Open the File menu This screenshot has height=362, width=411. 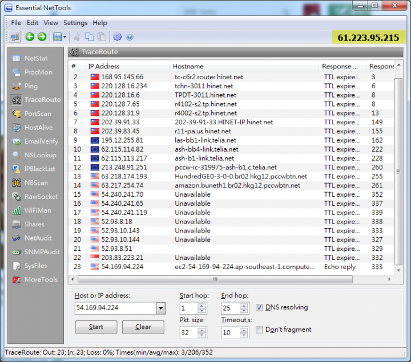coord(16,23)
